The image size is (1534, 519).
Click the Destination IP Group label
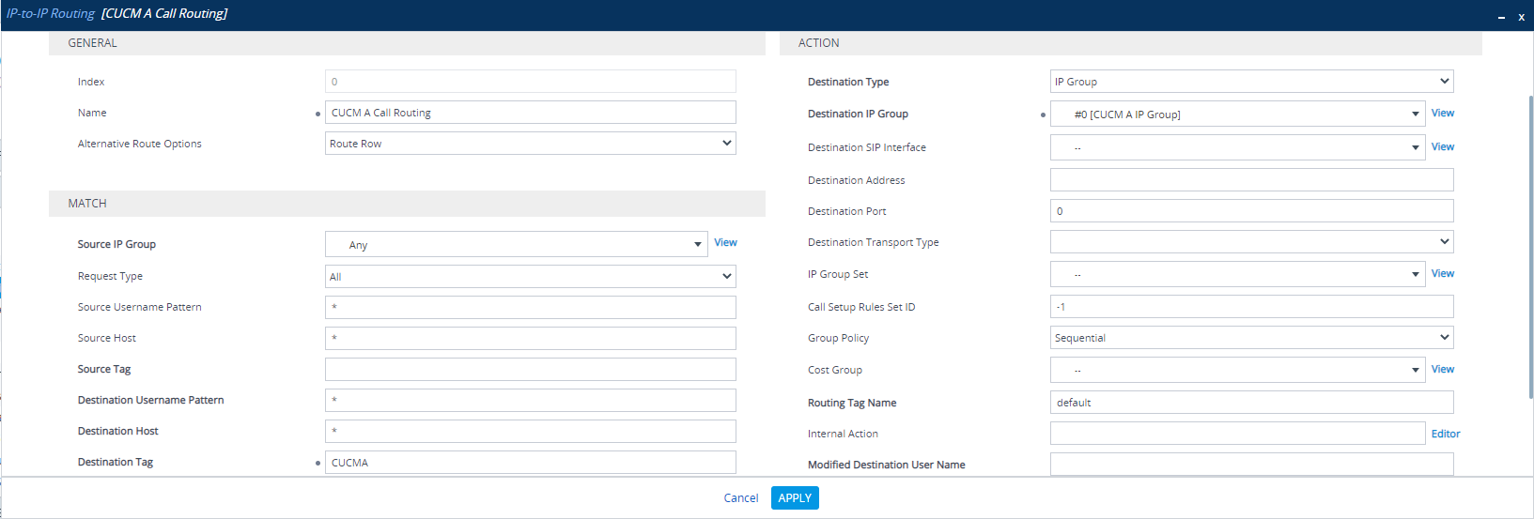pyautogui.click(x=858, y=114)
